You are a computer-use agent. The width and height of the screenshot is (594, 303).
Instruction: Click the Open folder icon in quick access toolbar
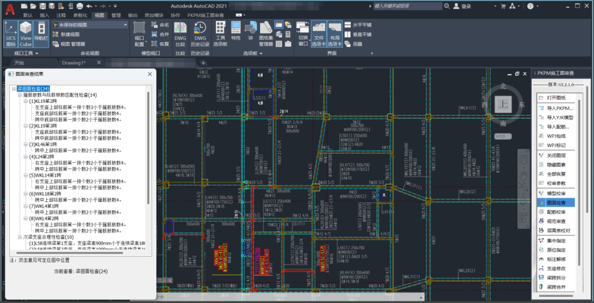click(34, 6)
